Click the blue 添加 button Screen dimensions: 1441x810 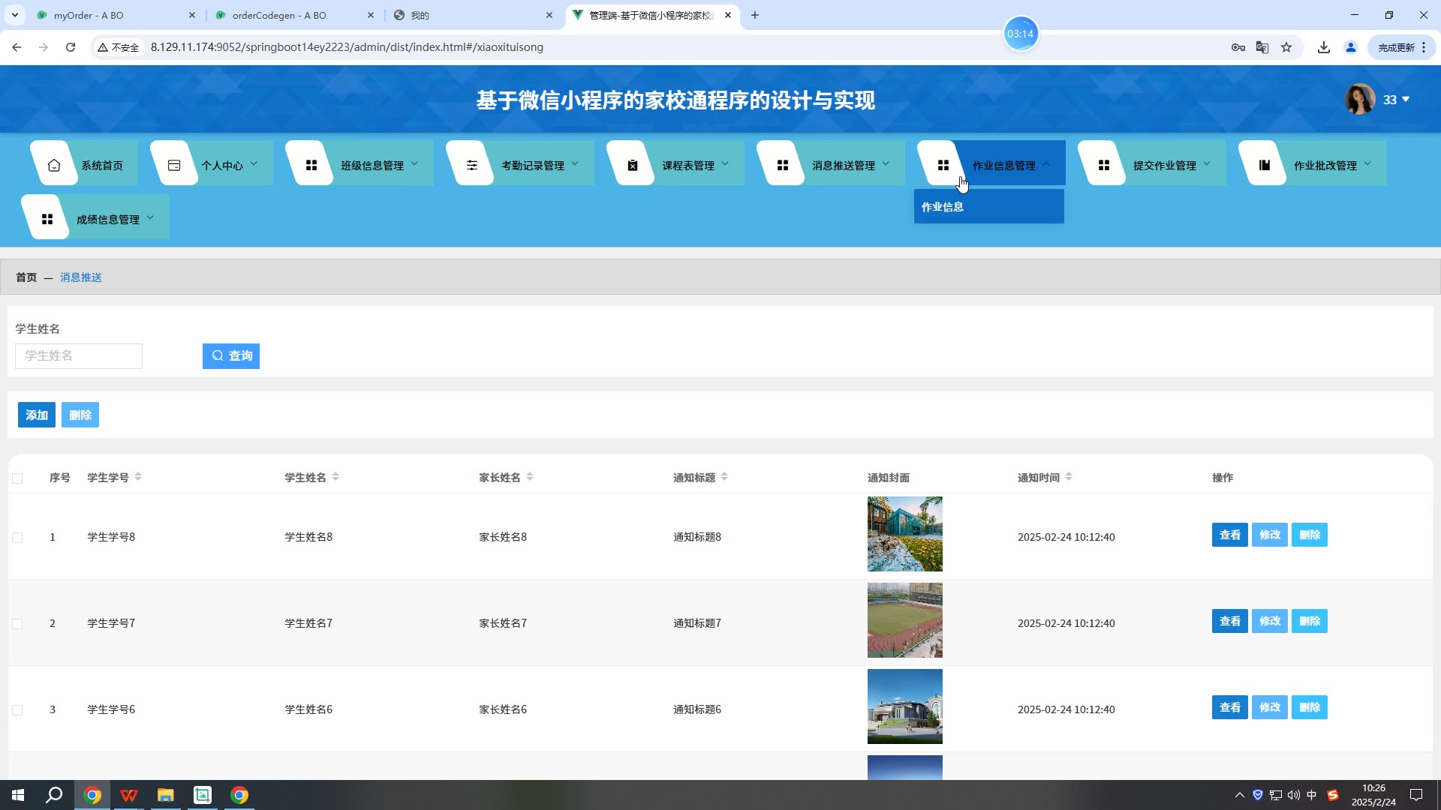[x=37, y=415]
